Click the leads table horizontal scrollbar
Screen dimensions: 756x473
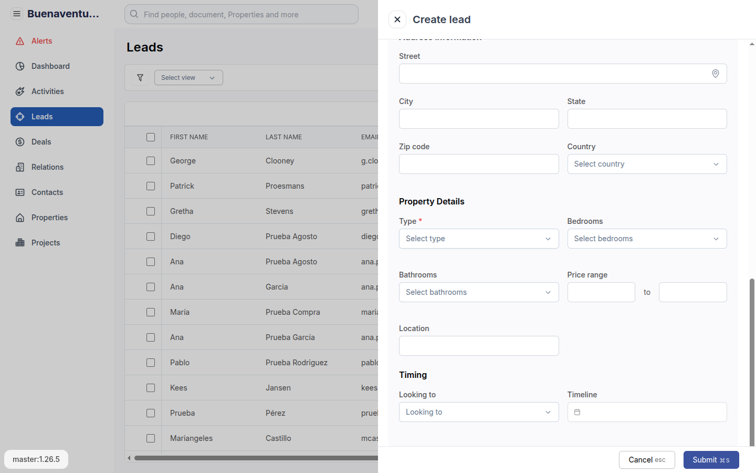click(256, 458)
